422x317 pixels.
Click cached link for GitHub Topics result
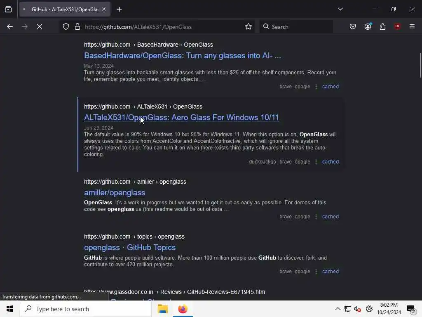click(331, 272)
